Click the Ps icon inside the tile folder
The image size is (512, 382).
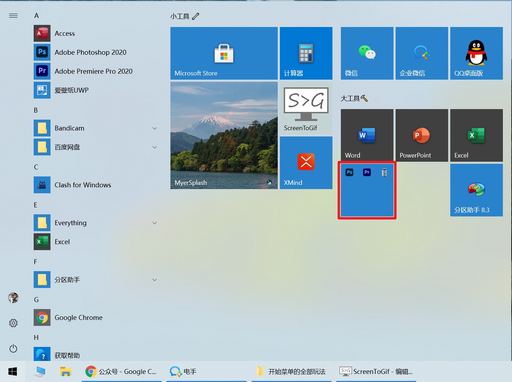[349, 172]
